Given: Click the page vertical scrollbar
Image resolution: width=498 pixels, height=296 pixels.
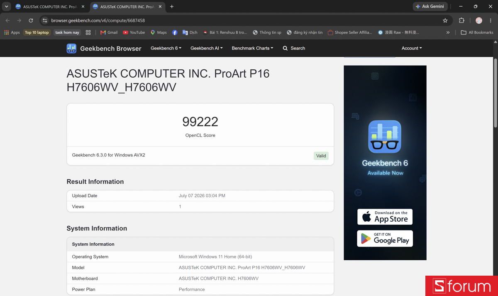Looking at the screenshot, I should tap(496, 93).
